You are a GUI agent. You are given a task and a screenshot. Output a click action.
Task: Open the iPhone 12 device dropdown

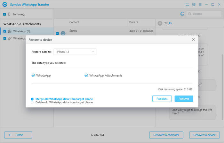(75, 52)
